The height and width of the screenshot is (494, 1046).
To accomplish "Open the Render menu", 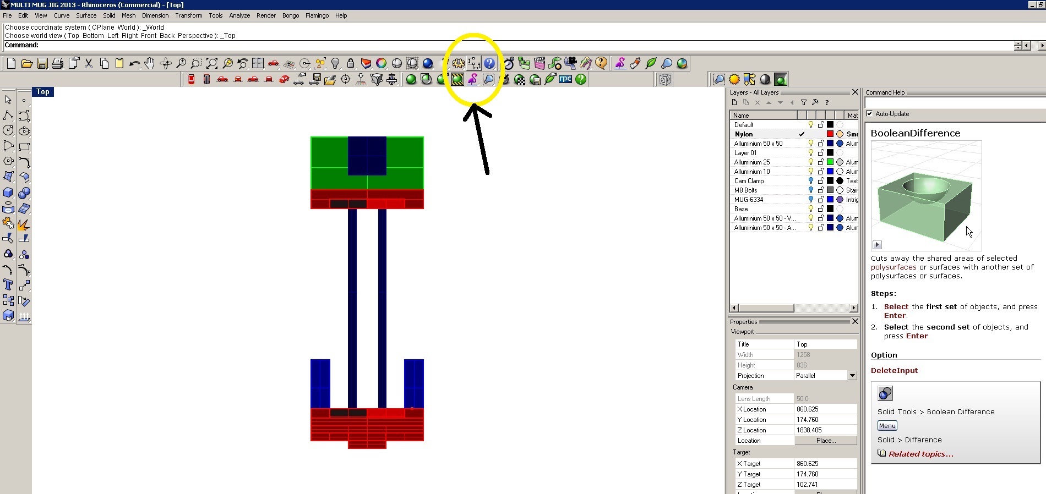I will coord(266,15).
